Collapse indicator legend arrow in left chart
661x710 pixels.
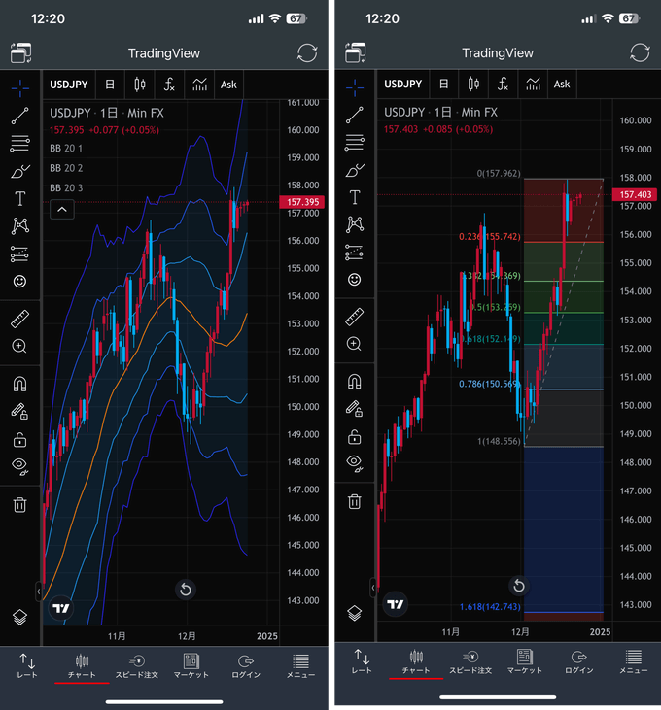62,209
